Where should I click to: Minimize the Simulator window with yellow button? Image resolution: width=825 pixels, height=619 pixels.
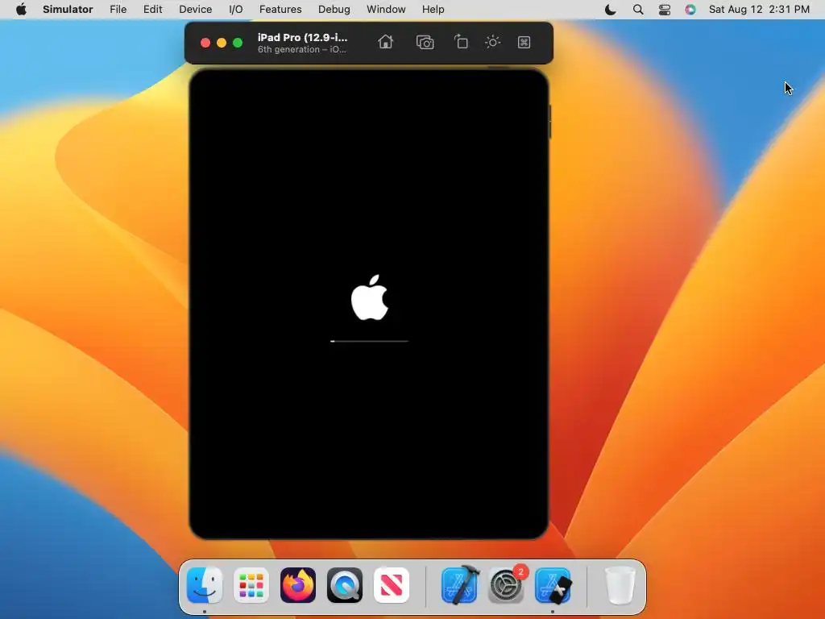coord(222,43)
